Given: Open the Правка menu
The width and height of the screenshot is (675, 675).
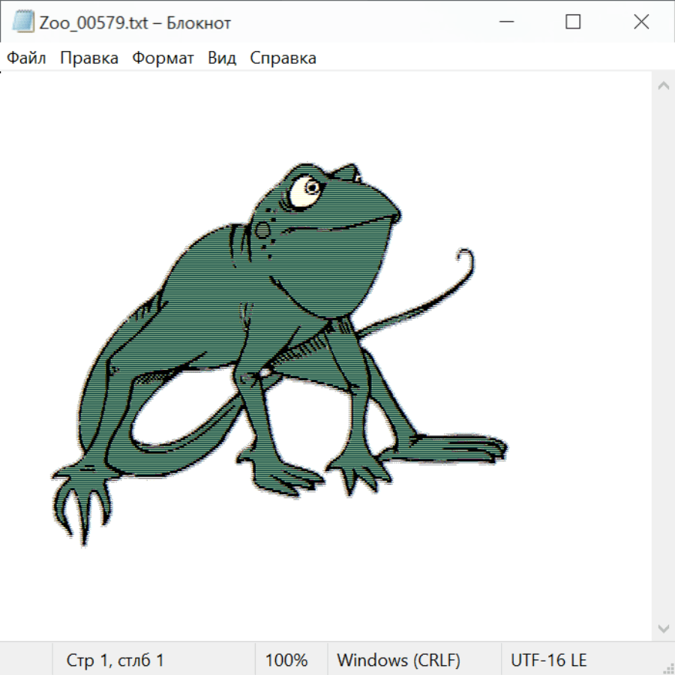Looking at the screenshot, I should [x=89, y=58].
